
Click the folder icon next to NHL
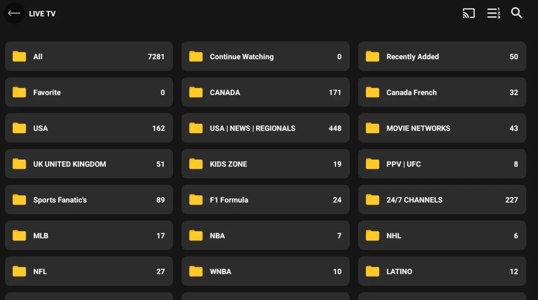(372, 235)
